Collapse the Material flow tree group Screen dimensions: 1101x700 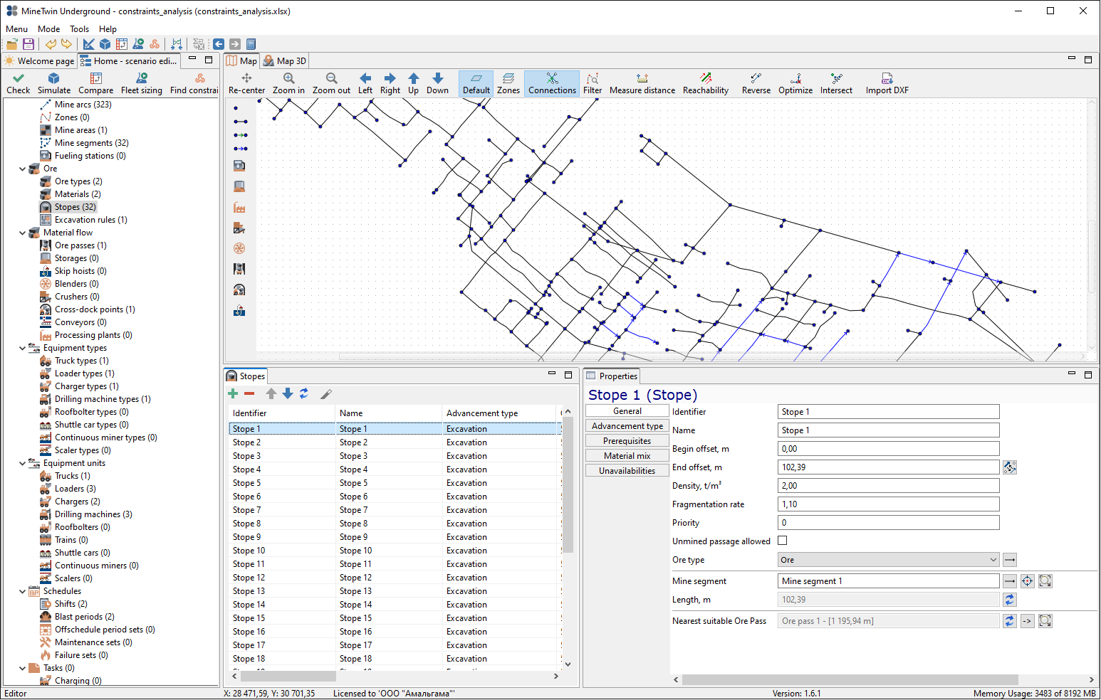tap(23, 233)
